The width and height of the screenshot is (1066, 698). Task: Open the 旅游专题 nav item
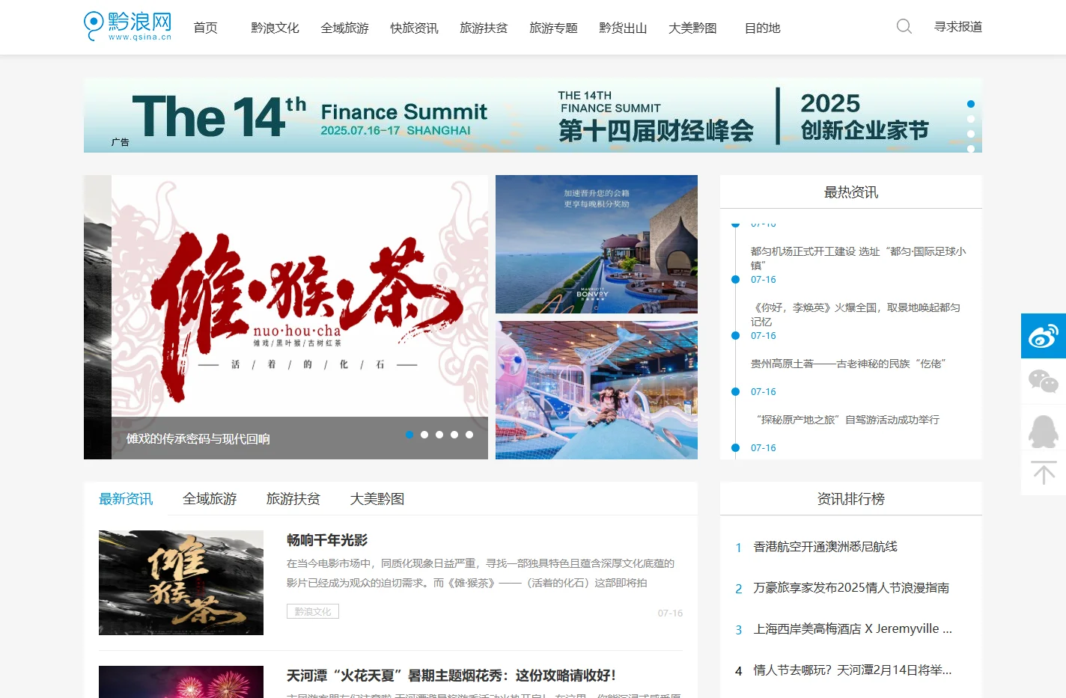[x=553, y=28]
